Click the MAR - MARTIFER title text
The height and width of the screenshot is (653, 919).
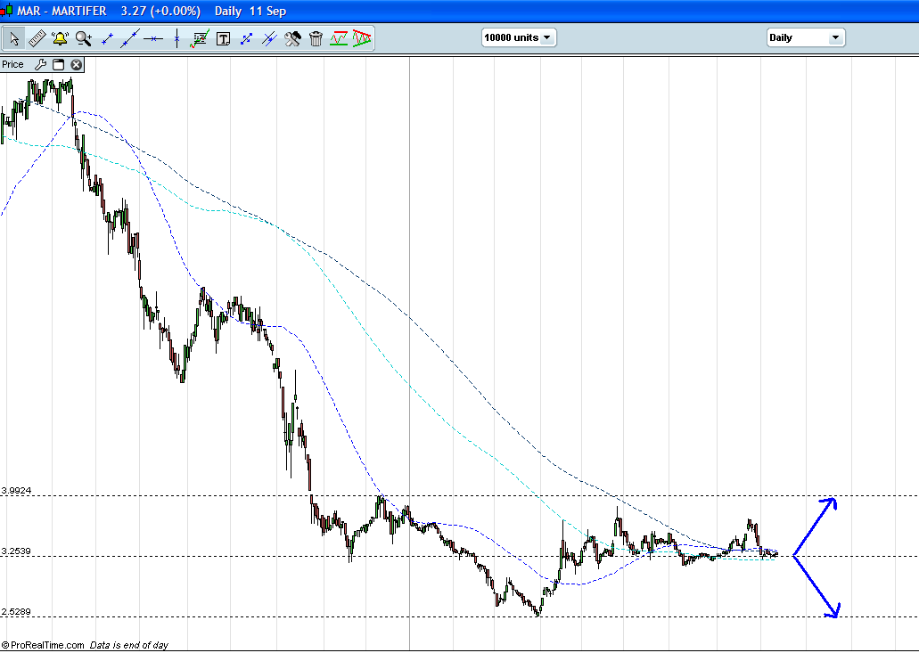[62, 11]
